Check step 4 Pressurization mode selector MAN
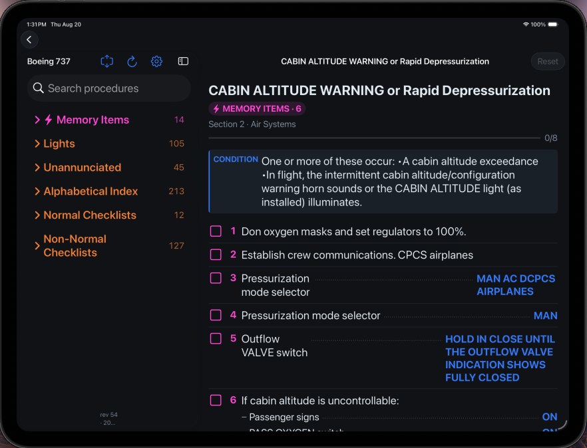The height and width of the screenshot is (448, 587). pyautogui.click(x=216, y=315)
